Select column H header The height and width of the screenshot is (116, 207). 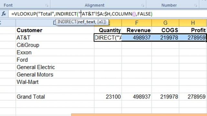tap(193, 23)
